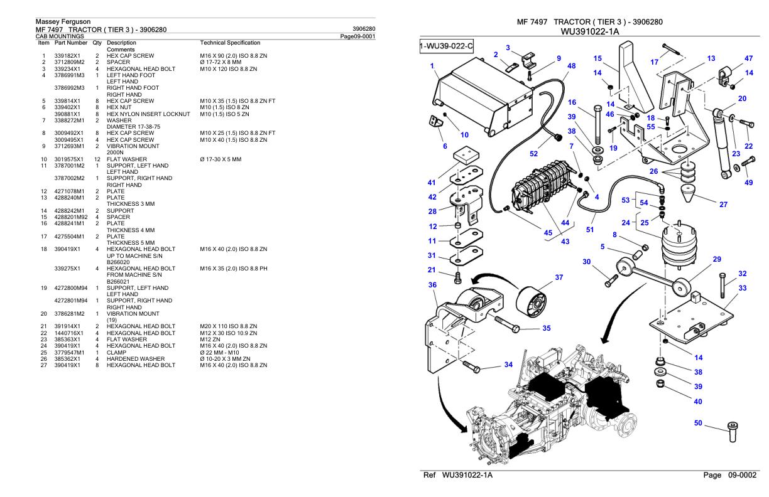Screen dimensions: 769x497
Task: Click part number 3712809M2 for SPACER
Action: (70, 61)
